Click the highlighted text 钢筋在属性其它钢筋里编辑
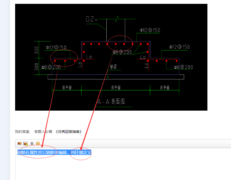 coord(42,152)
